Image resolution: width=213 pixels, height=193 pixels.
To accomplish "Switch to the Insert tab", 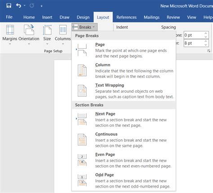I will pos(47,17).
